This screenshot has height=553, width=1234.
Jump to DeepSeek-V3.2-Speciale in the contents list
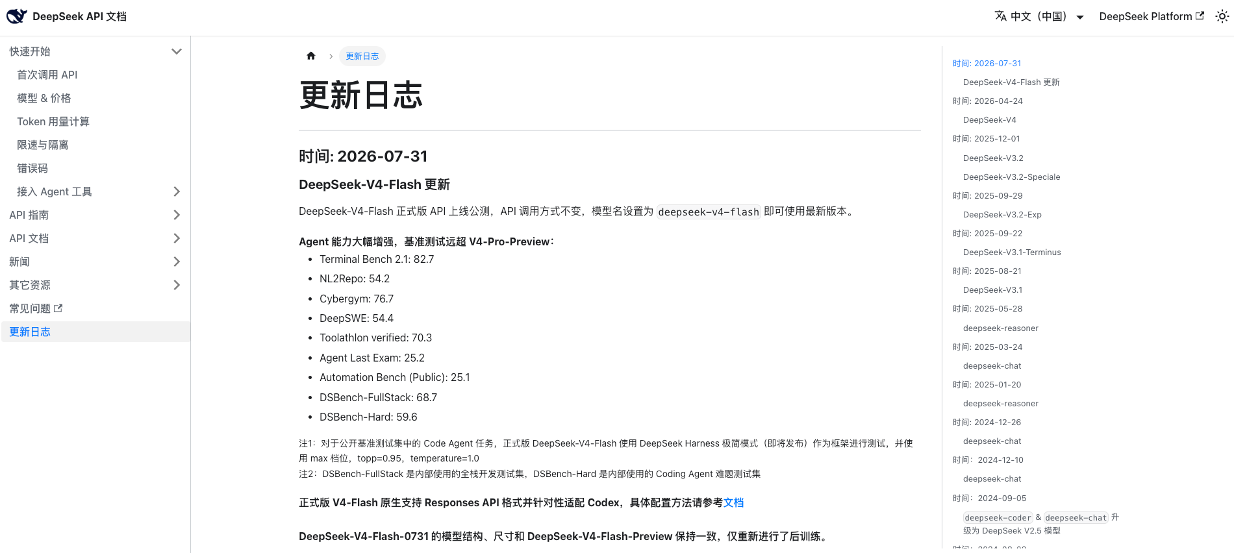click(x=1011, y=177)
